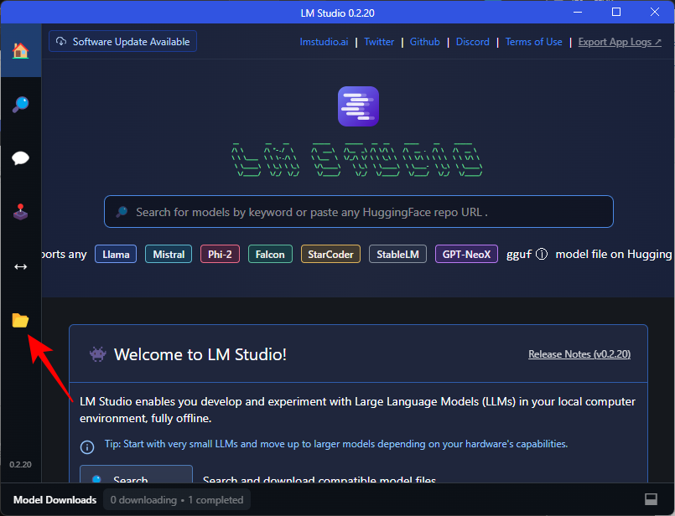
Task: Open the Twitter link
Action: click(x=379, y=42)
